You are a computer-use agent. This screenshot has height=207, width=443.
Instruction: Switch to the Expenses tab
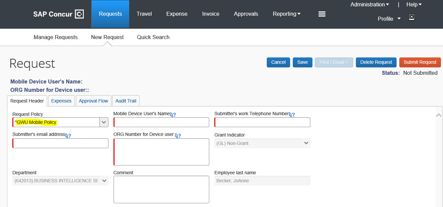pyautogui.click(x=61, y=101)
